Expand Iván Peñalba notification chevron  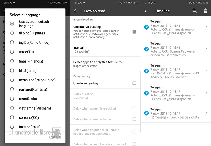point(207,71)
